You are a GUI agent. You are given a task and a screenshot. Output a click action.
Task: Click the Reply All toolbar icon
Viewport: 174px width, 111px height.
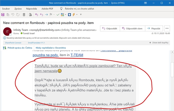[37, 15]
